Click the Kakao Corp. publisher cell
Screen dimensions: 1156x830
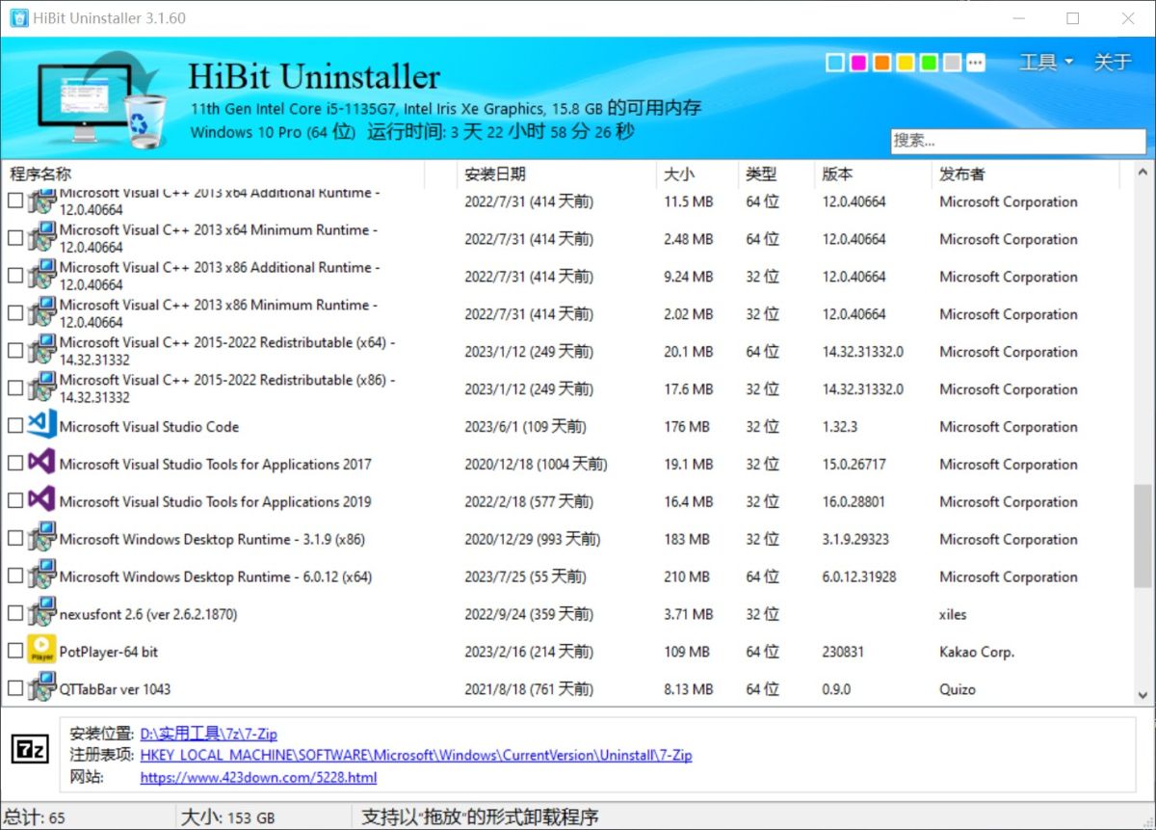pyautogui.click(x=977, y=652)
